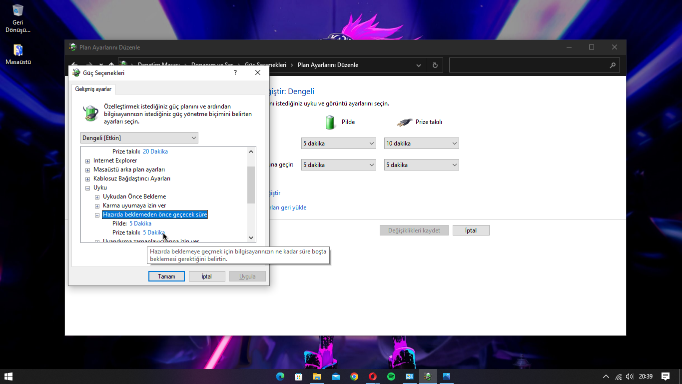Image resolution: width=682 pixels, height=384 pixels.
Task: Open the Pilde sleep 5 dakika dropdown
Action: [x=338, y=165]
